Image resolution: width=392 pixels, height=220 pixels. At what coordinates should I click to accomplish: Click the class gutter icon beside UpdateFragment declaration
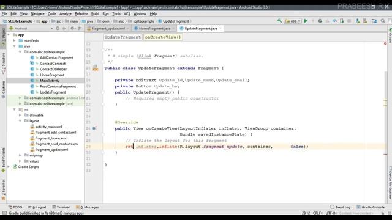pyautogui.click(x=96, y=68)
